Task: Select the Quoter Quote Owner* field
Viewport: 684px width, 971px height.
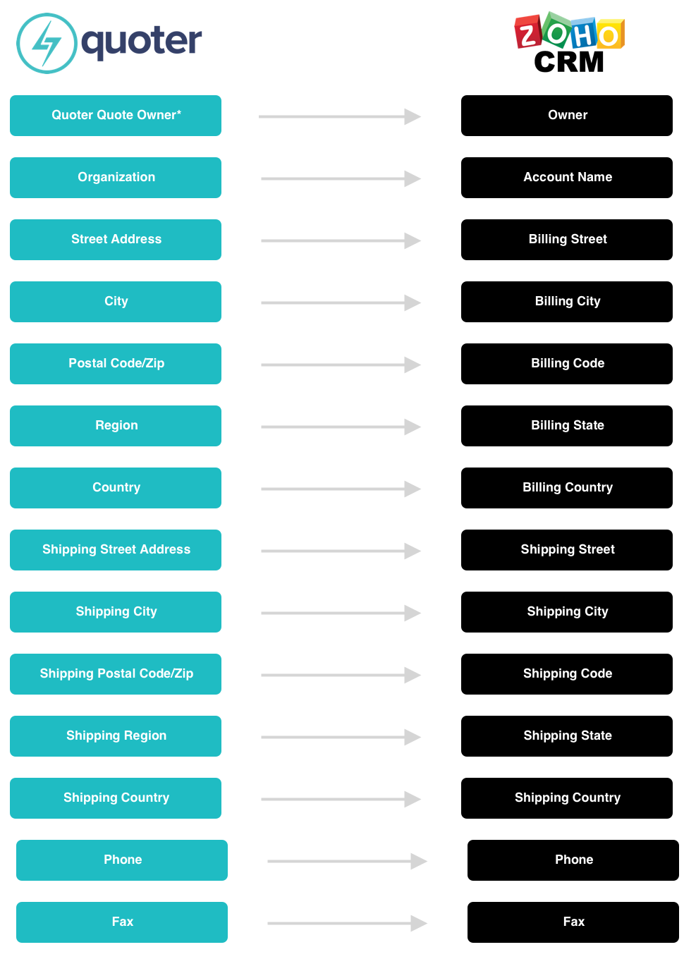Action: point(116,116)
